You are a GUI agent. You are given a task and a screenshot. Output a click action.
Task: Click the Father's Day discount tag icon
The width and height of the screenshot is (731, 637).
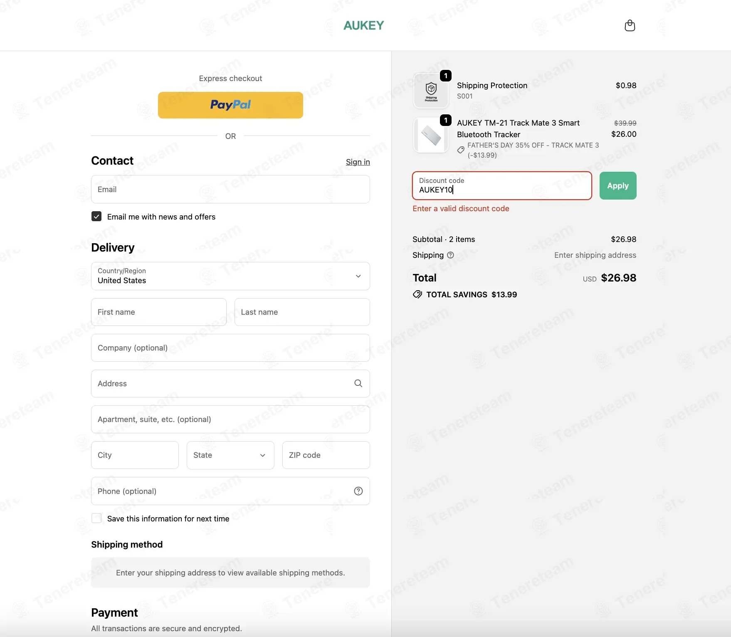point(461,150)
